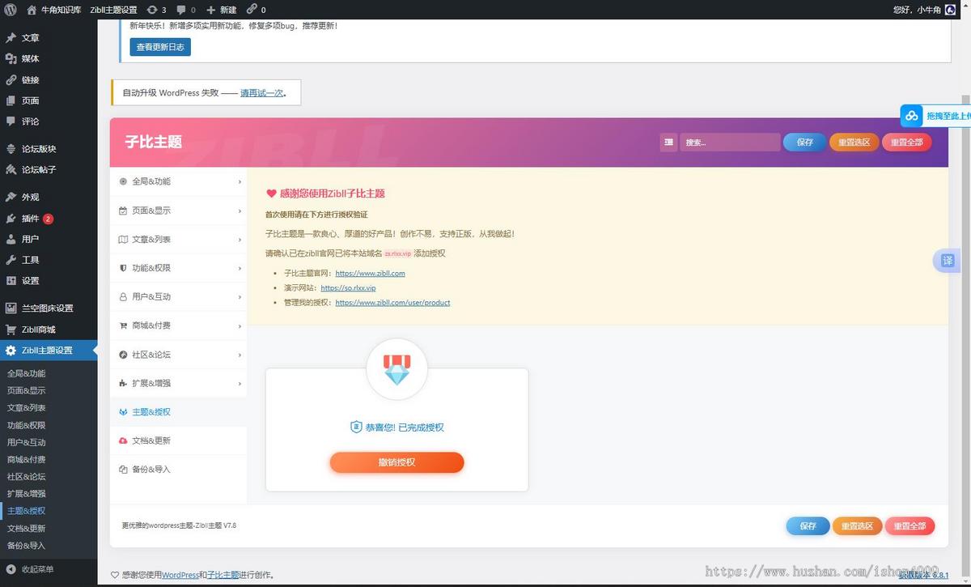
Task: Click the user avatar at the top right
Action: tap(950, 10)
